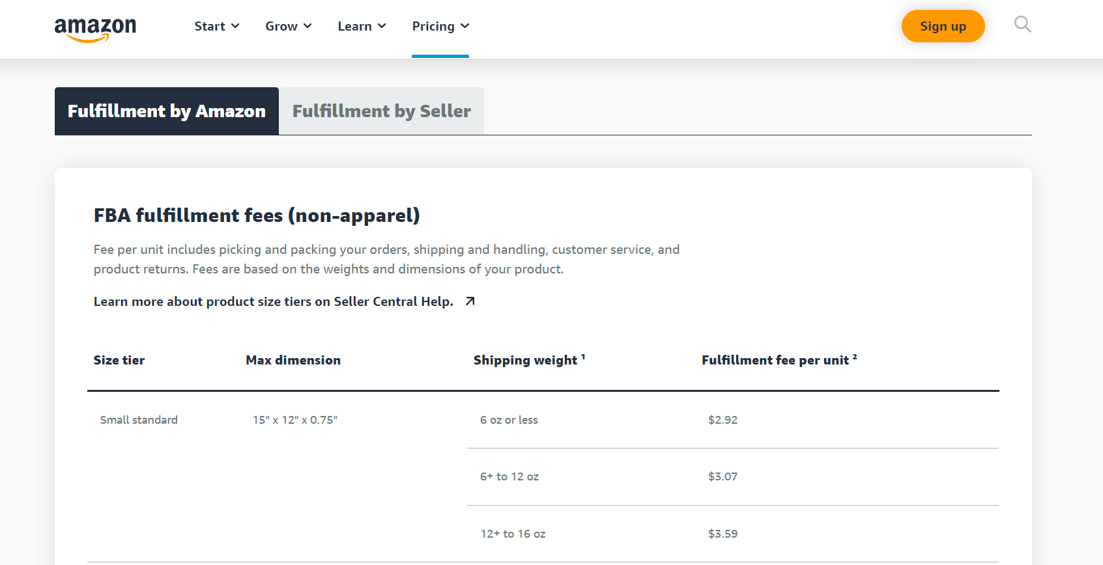This screenshot has height=565, width=1103.
Task: Click the Small standard size tier cell
Action: [x=139, y=420]
